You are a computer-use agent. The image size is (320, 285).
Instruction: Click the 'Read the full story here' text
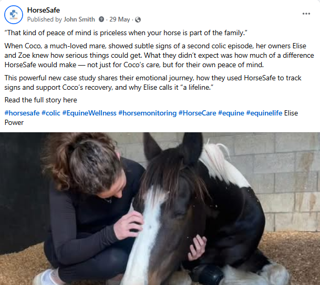coord(41,100)
